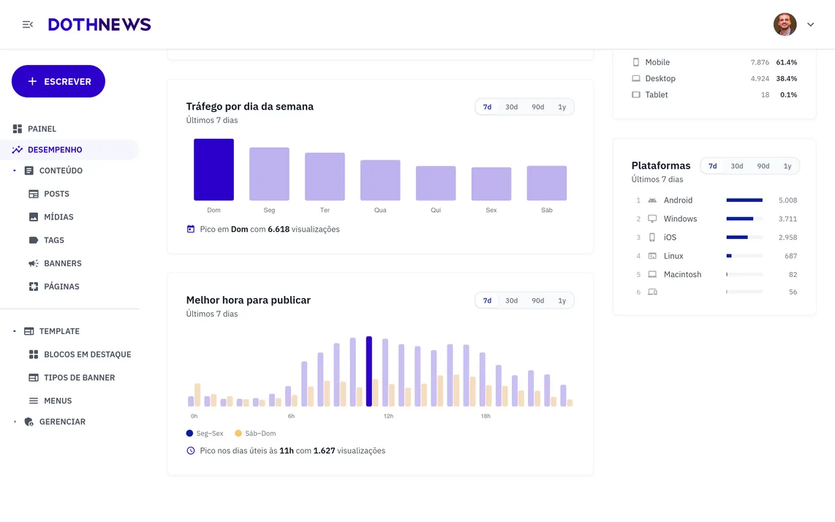Collapse sidebar with the menu toggle icon
The width and height of the screenshot is (835, 522).
tap(28, 25)
